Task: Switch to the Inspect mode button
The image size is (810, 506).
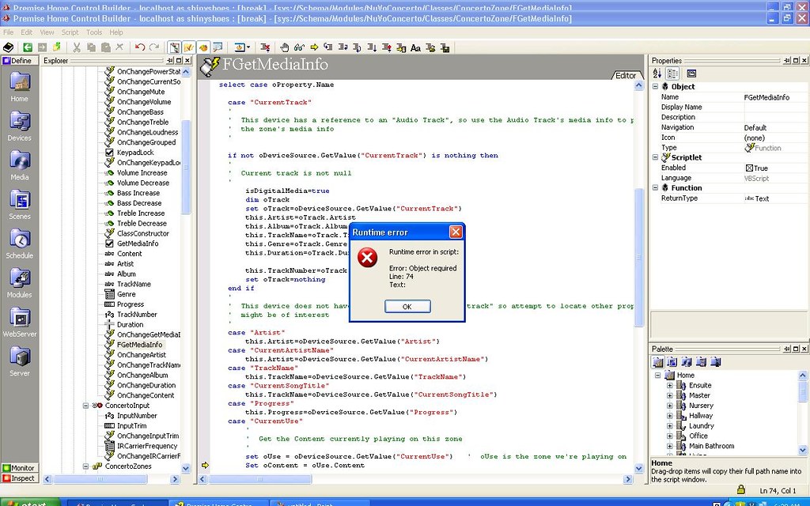Action: [19, 478]
